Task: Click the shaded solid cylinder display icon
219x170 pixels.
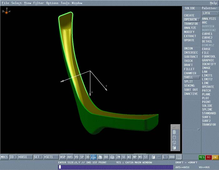Action: [x=175, y=148]
